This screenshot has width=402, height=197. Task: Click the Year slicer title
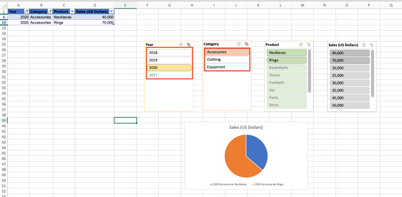coord(149,45)
